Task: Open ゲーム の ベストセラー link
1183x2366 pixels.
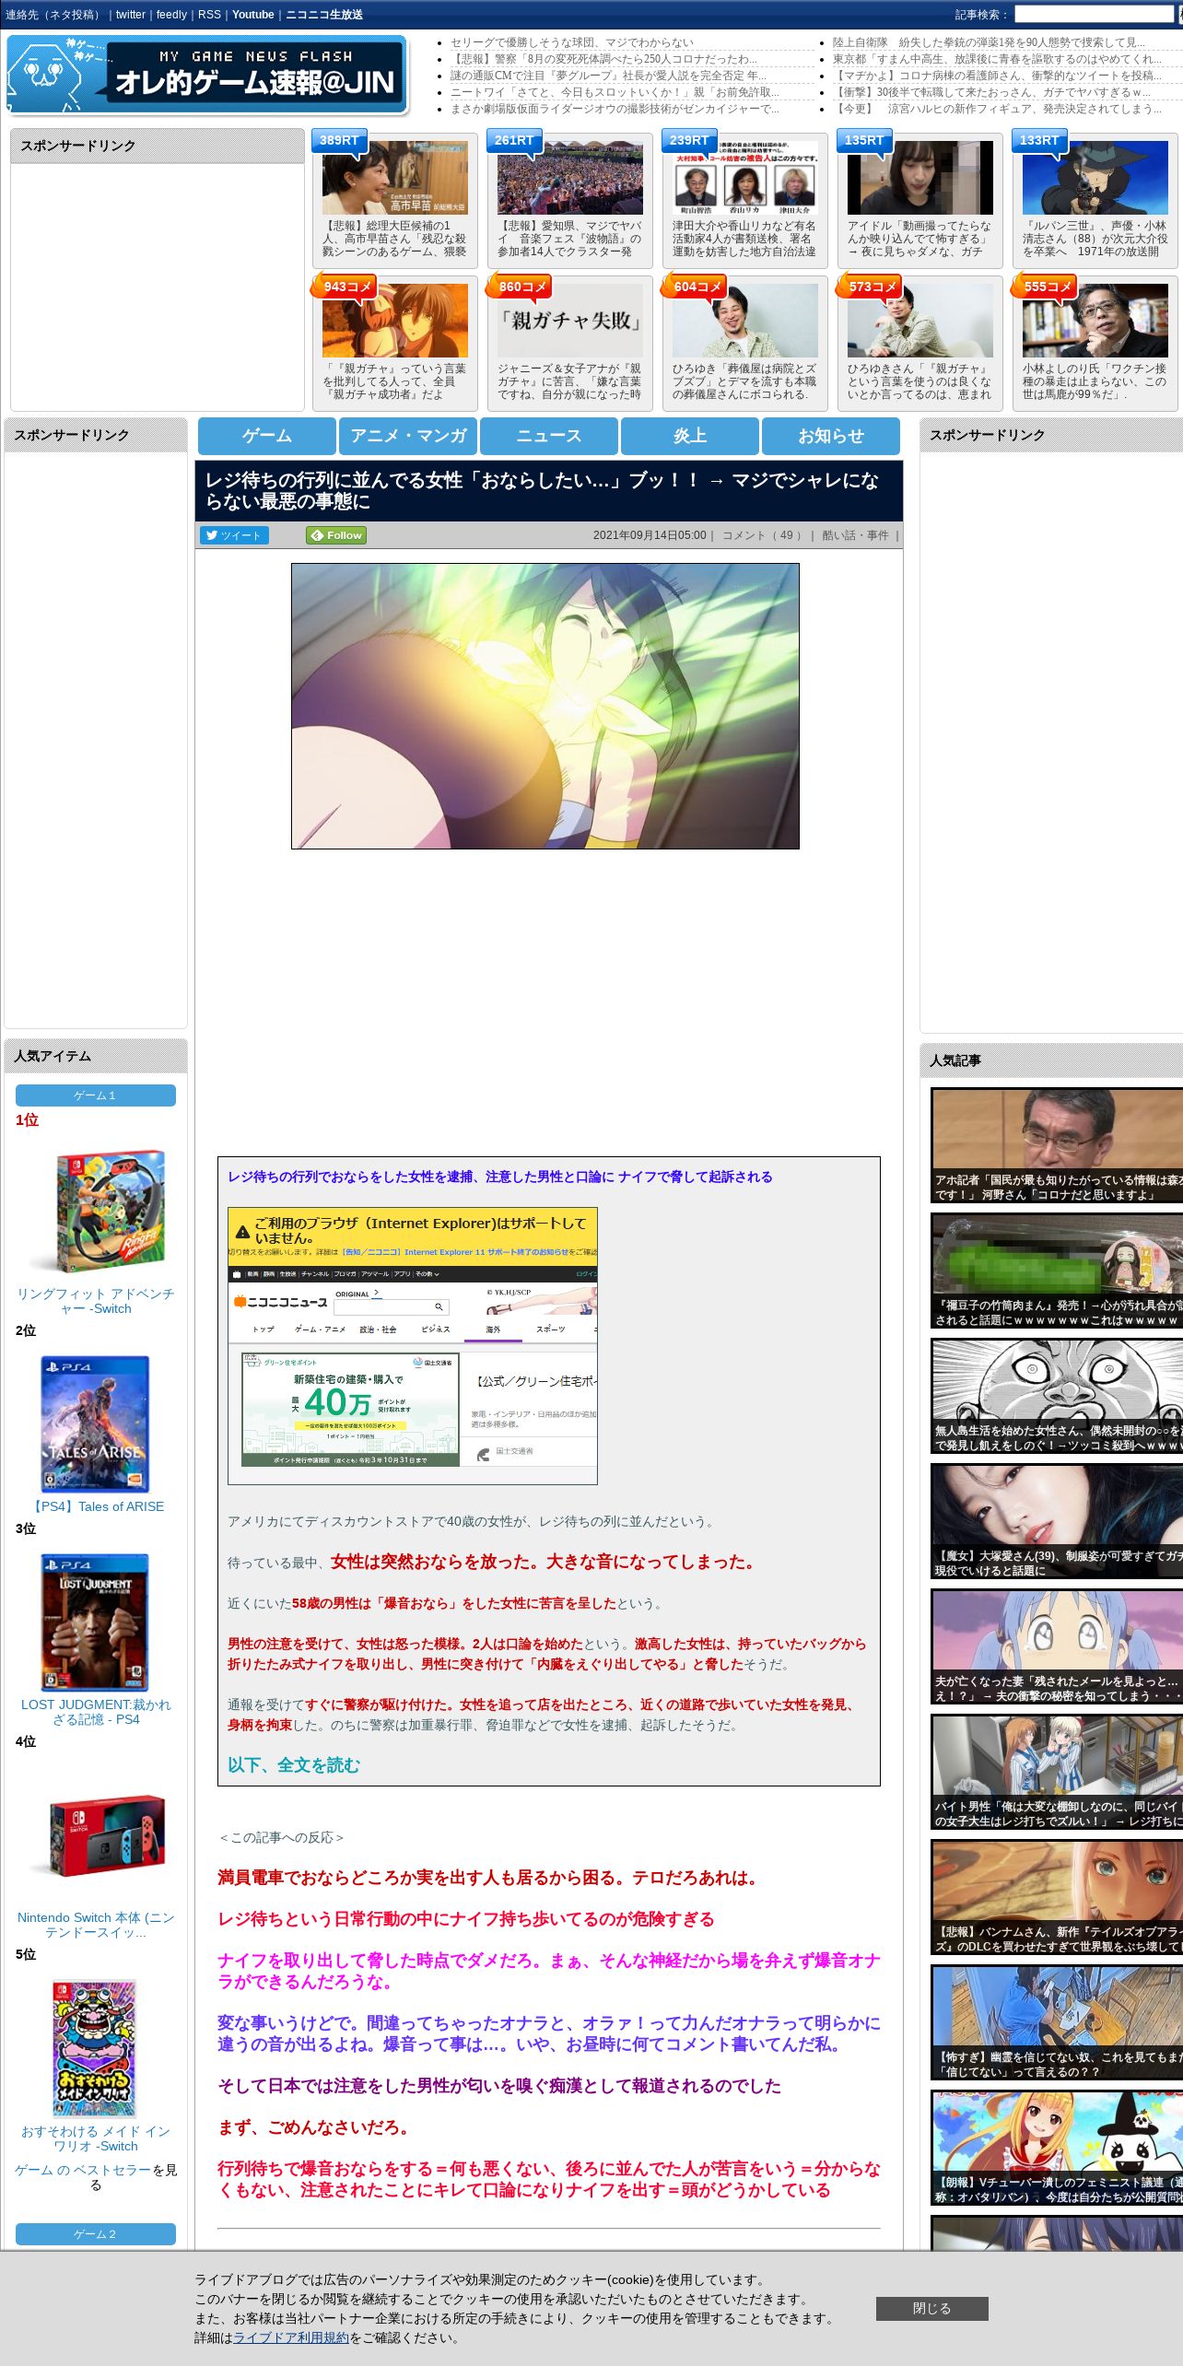Action: [83, 2170]
